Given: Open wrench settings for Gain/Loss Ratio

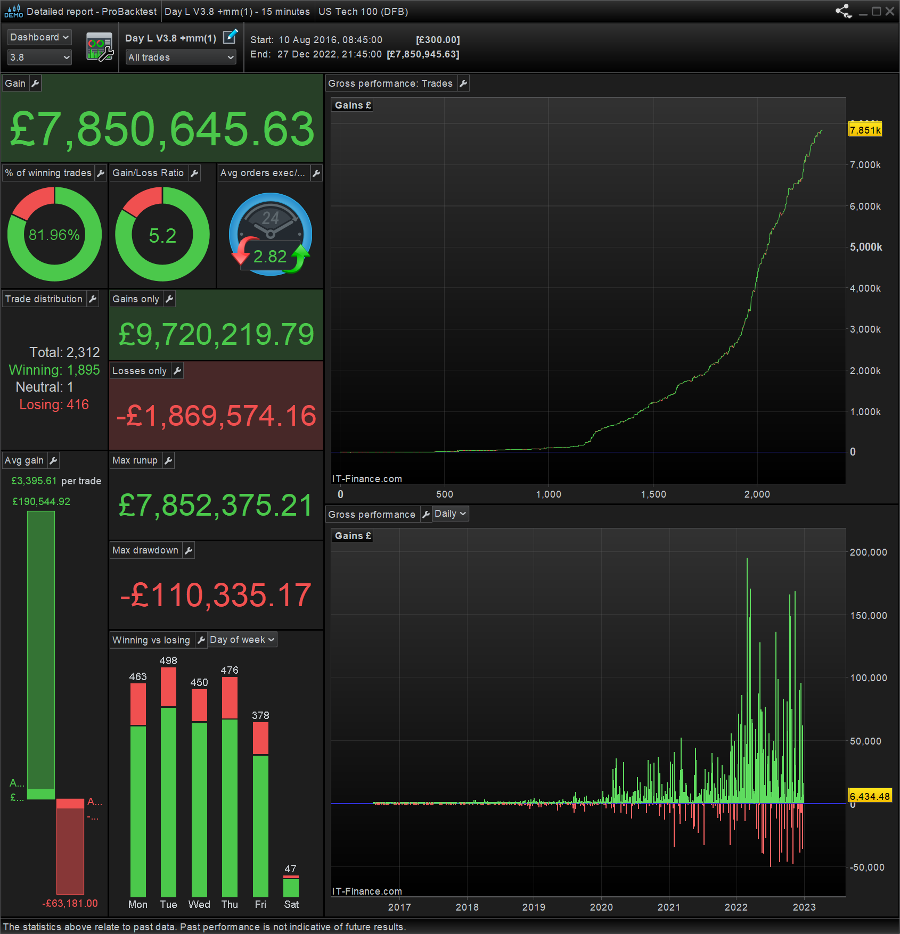Looking at the screenshot, I should tap(194, 173).
